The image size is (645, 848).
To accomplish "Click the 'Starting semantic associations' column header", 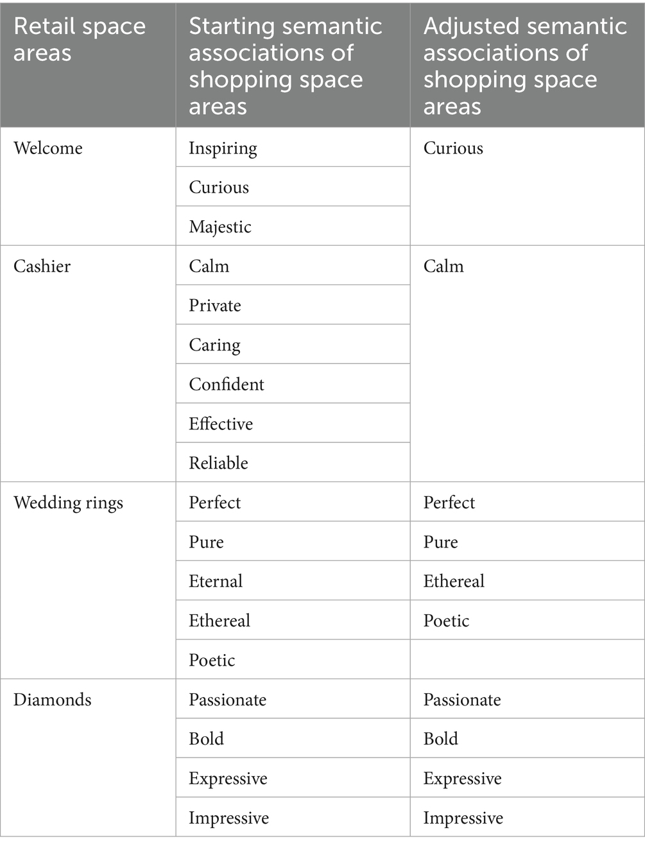I will click(x=285, y=66).
